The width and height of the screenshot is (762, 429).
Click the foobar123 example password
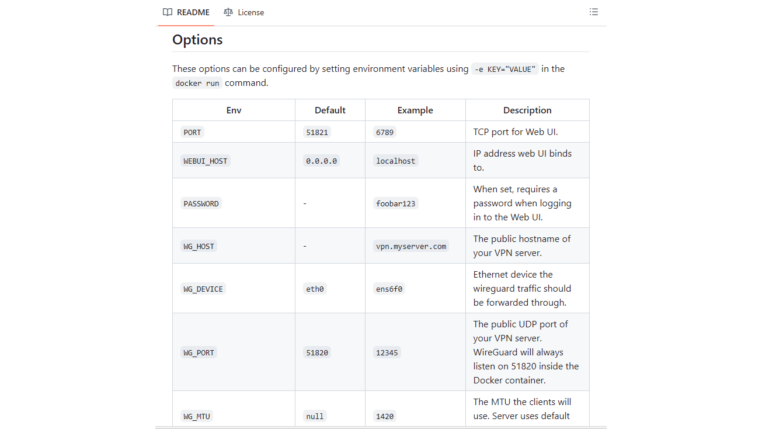pos(395,203)
